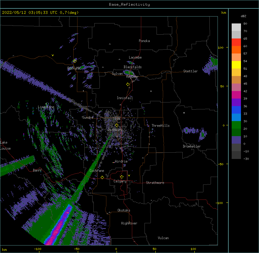Screen dimensions: 259x253
Task: Click the -30 value on dBZ scale
Action: pos(246,159)
